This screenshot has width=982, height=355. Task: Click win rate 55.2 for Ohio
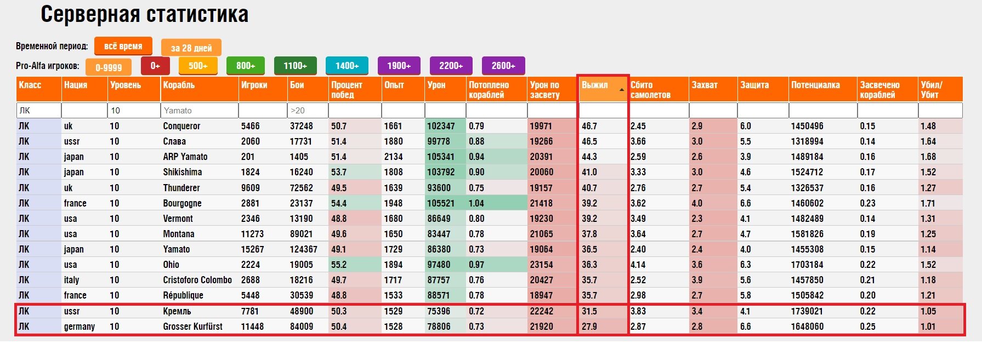[x=339, y=265]
